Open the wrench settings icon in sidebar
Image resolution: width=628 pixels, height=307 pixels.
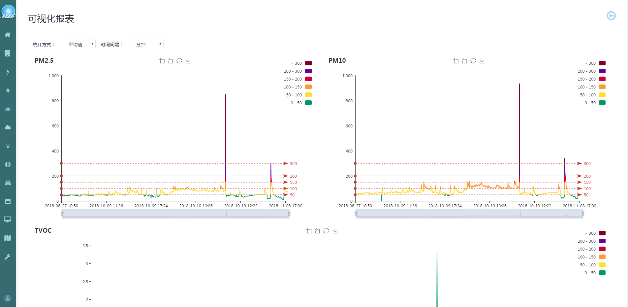pyautogui.click(x=8, y=256)
